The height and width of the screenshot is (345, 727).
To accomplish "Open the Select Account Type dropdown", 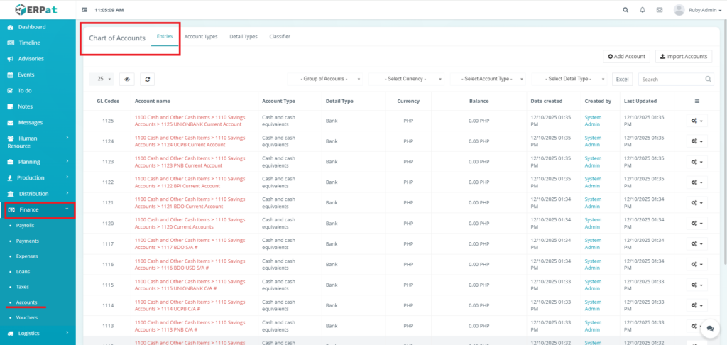I will point(490,80).
